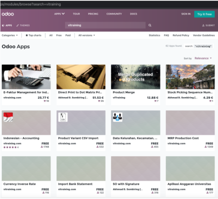Click the people group app icon

[118, 117]
